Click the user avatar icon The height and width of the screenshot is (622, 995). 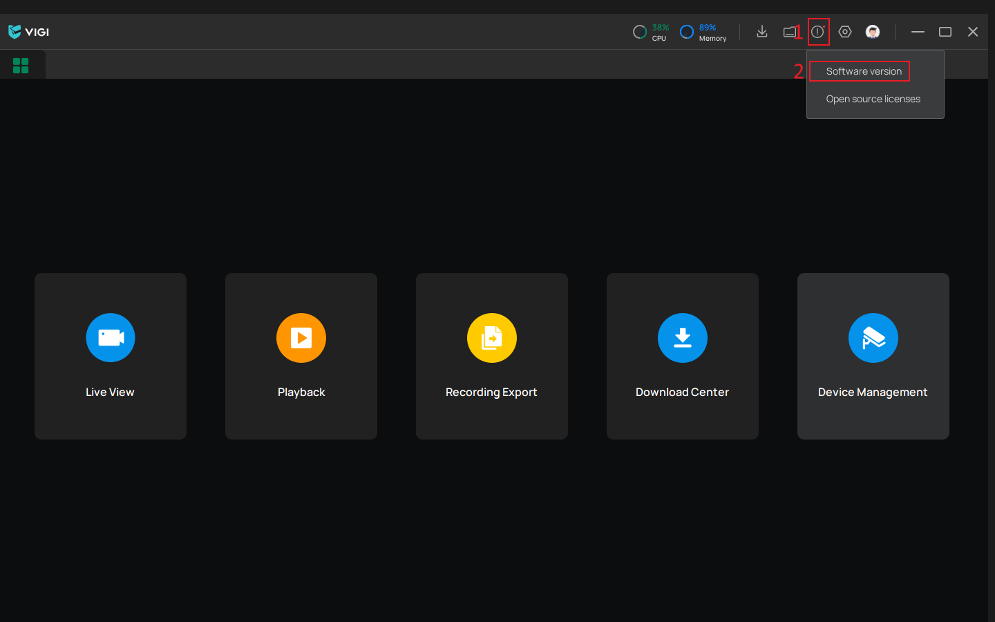coord(873,32)
